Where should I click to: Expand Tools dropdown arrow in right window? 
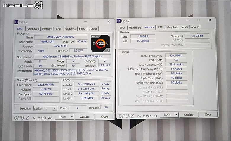pyautogui.click(x=176, y=115)
